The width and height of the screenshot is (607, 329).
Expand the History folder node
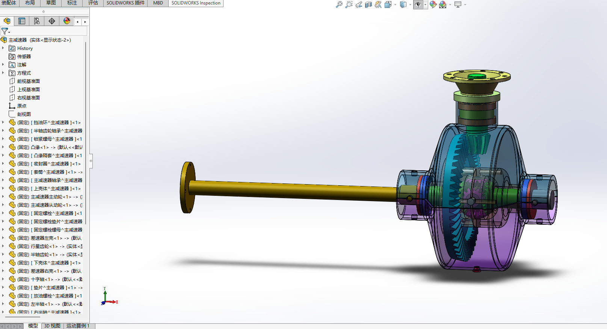3,48
